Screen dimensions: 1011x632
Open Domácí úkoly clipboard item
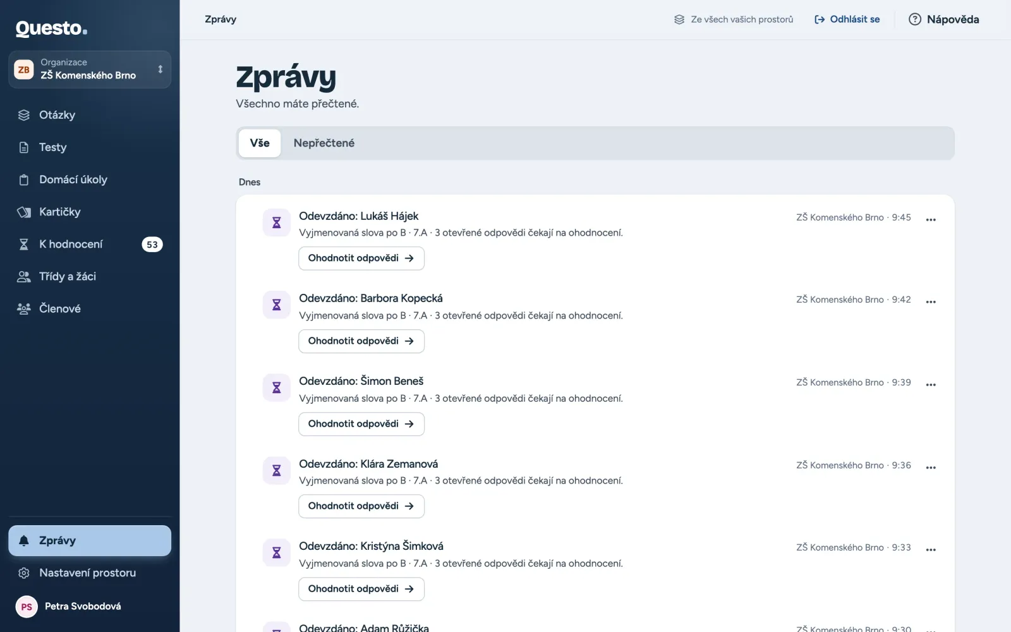point(90,179)
